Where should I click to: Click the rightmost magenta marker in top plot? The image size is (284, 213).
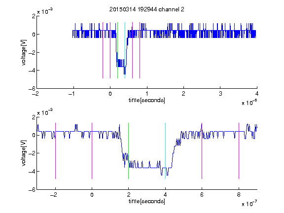coord(140,50)
